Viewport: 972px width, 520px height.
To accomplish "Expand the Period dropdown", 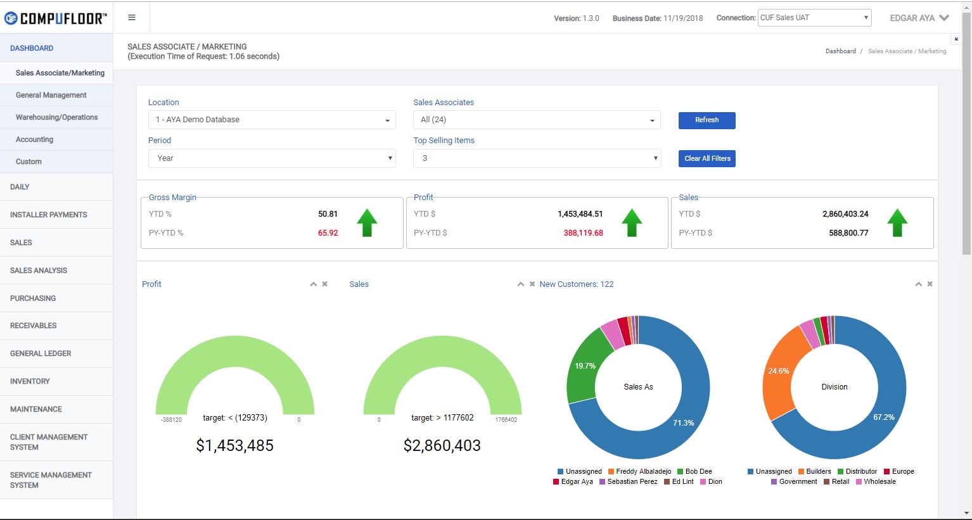I will click(x=272, y=158).
